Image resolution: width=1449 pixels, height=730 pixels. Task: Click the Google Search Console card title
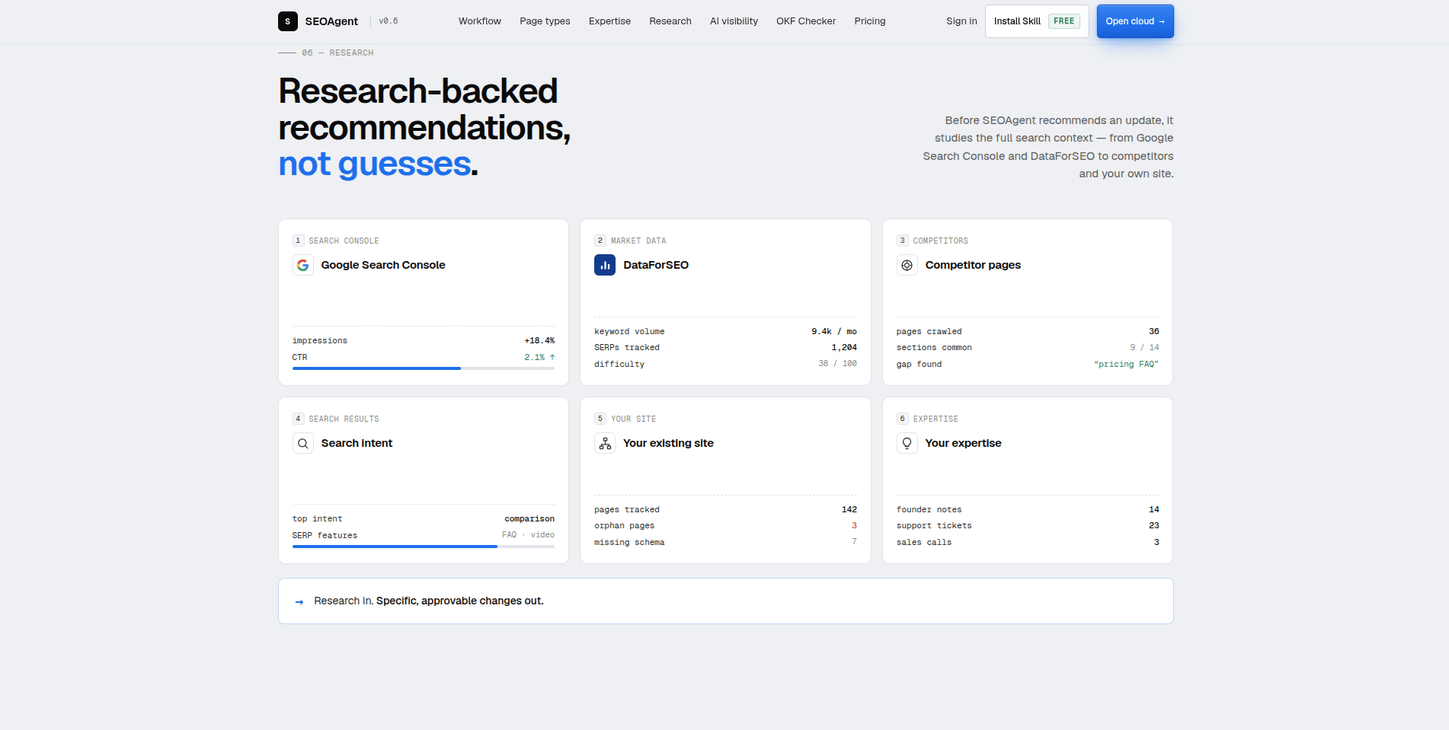click(383, 265)
